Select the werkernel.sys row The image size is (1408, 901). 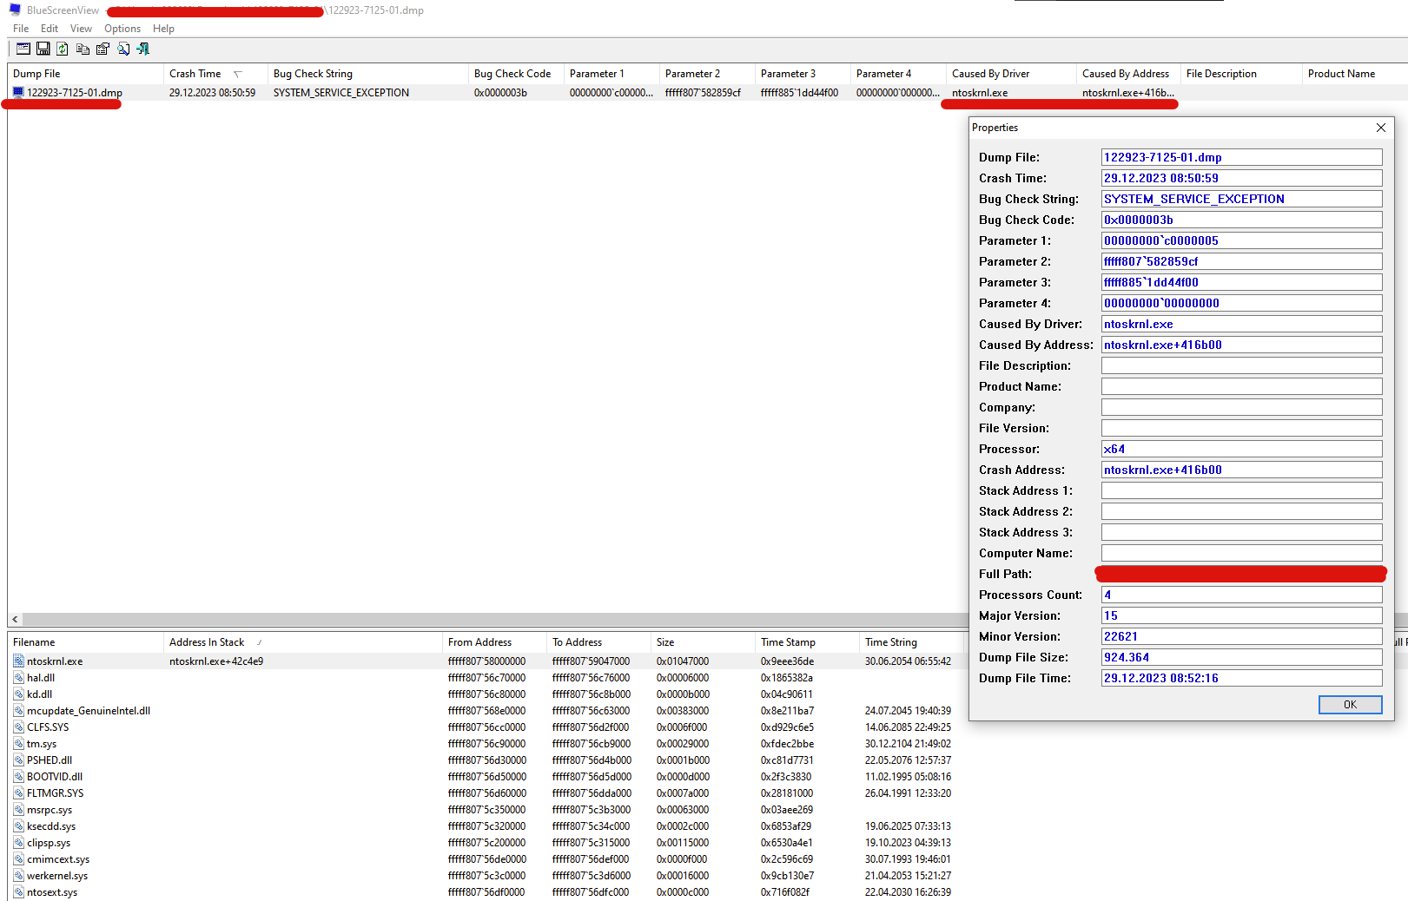click(x=486, y=876)
